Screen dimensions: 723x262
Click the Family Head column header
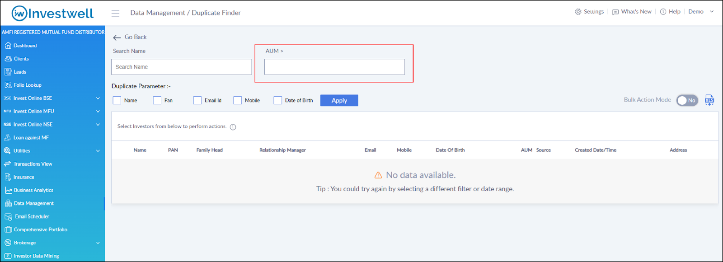pyautogui.click(x=210, y=150)
